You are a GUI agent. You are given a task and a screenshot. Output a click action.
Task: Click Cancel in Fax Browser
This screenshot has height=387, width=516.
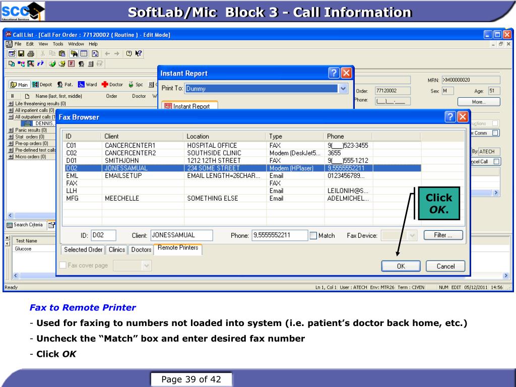[x=445, y=266]
